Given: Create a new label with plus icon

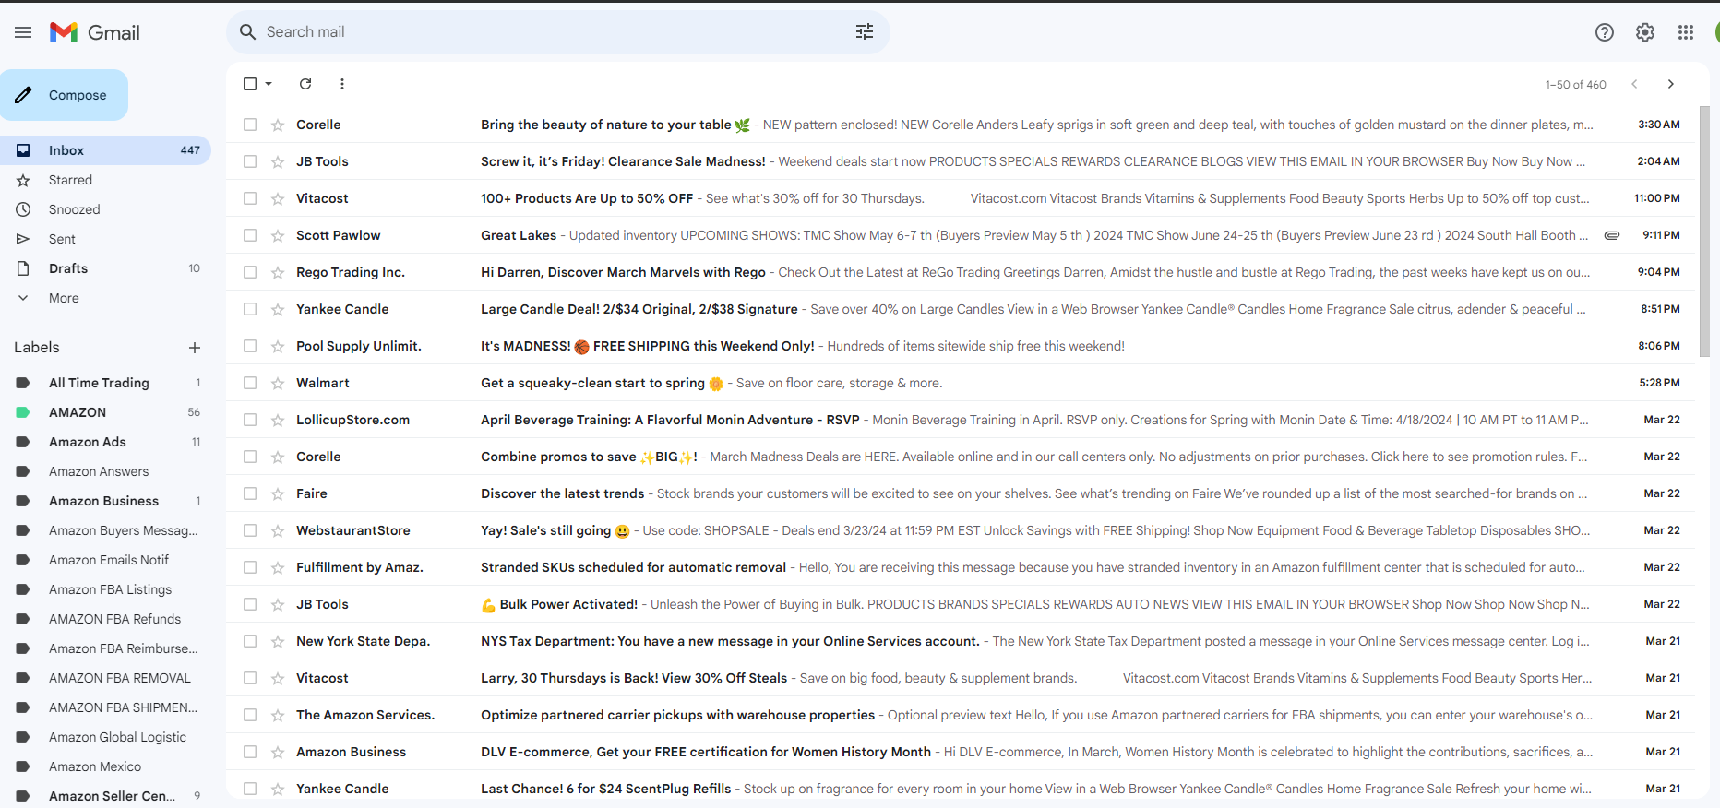Looking at the screenshot, I should click(x=195, y=348).
